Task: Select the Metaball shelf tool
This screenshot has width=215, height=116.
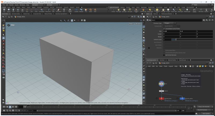Action: point(81,10)
